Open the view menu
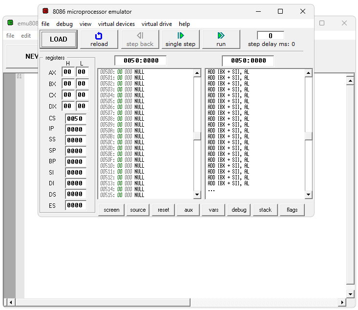This screenshot has height=310, width=358. pyautogui.click(x=85, y=24)
